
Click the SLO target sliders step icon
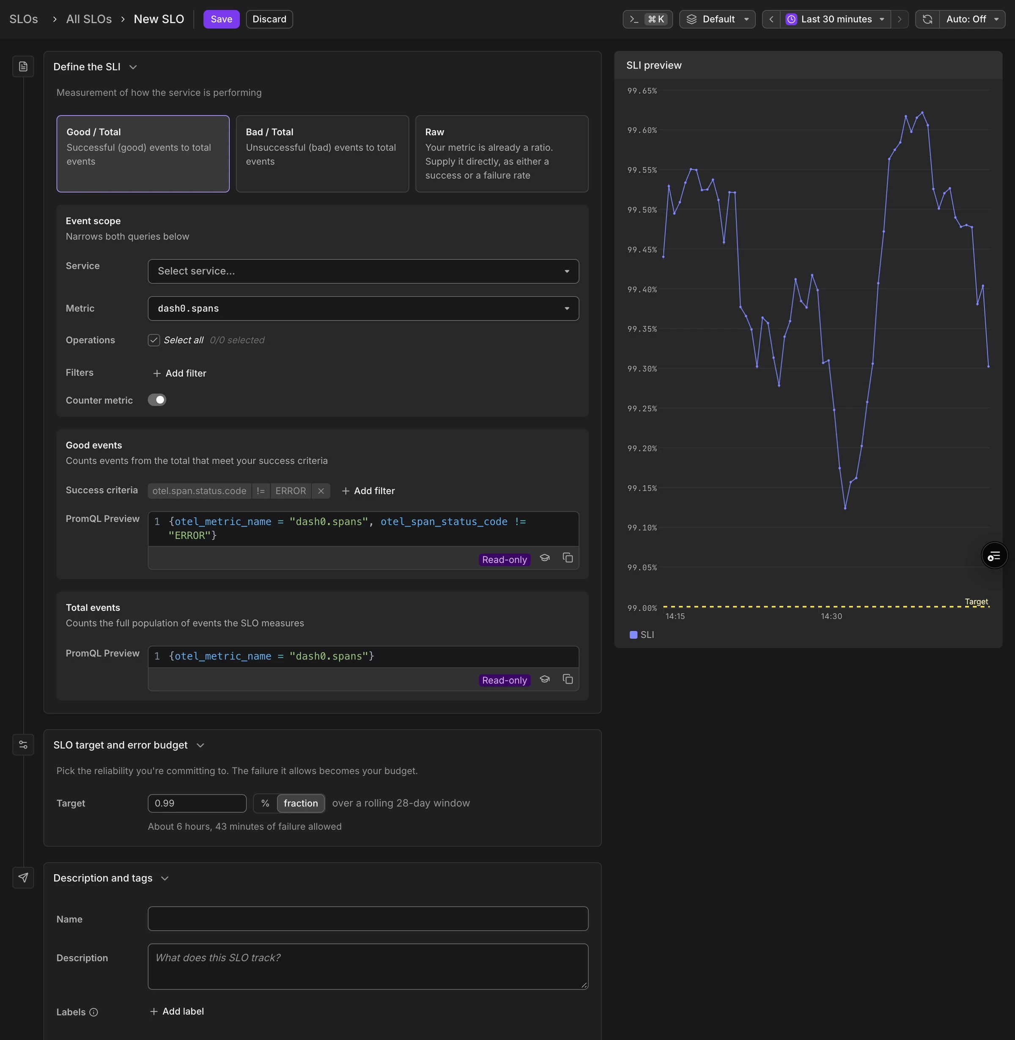tap(23, 745)
